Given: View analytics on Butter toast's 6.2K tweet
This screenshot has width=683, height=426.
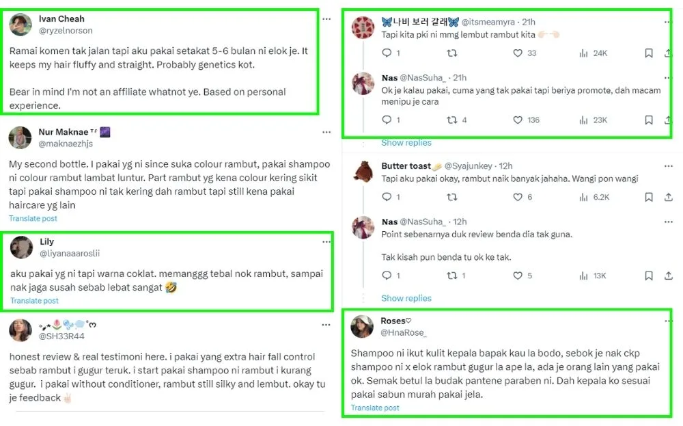Looking at the screenshot, I should click(584, 197).
